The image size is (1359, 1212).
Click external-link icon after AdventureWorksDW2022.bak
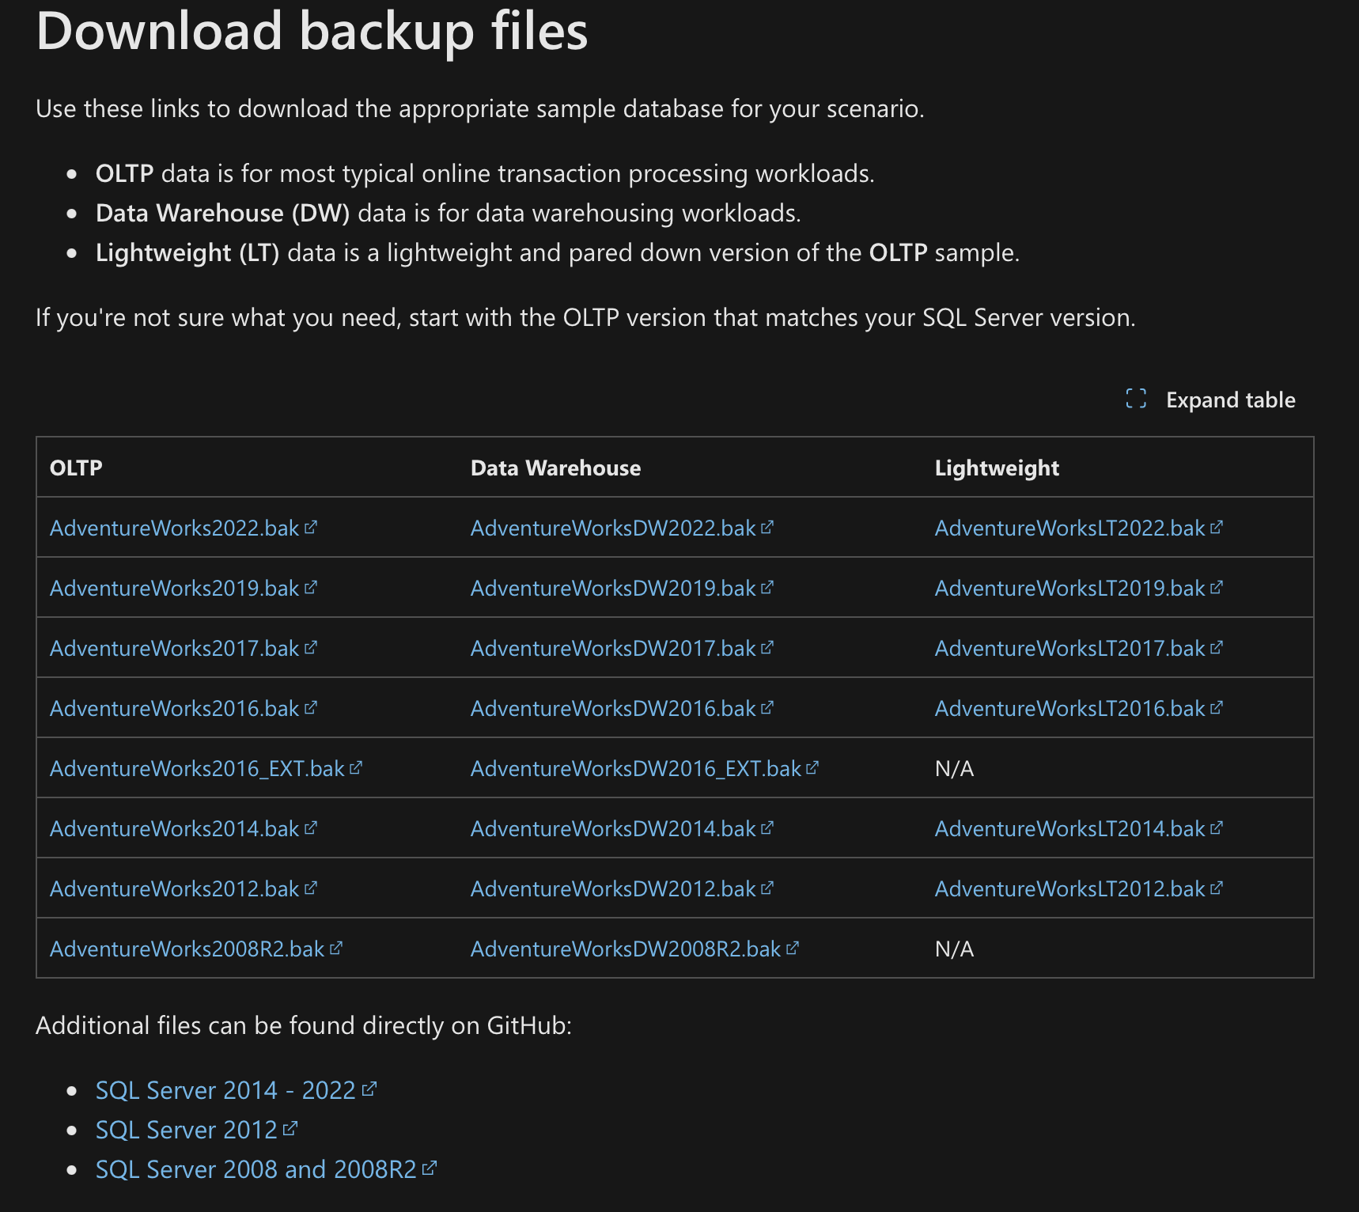[767, 527]
